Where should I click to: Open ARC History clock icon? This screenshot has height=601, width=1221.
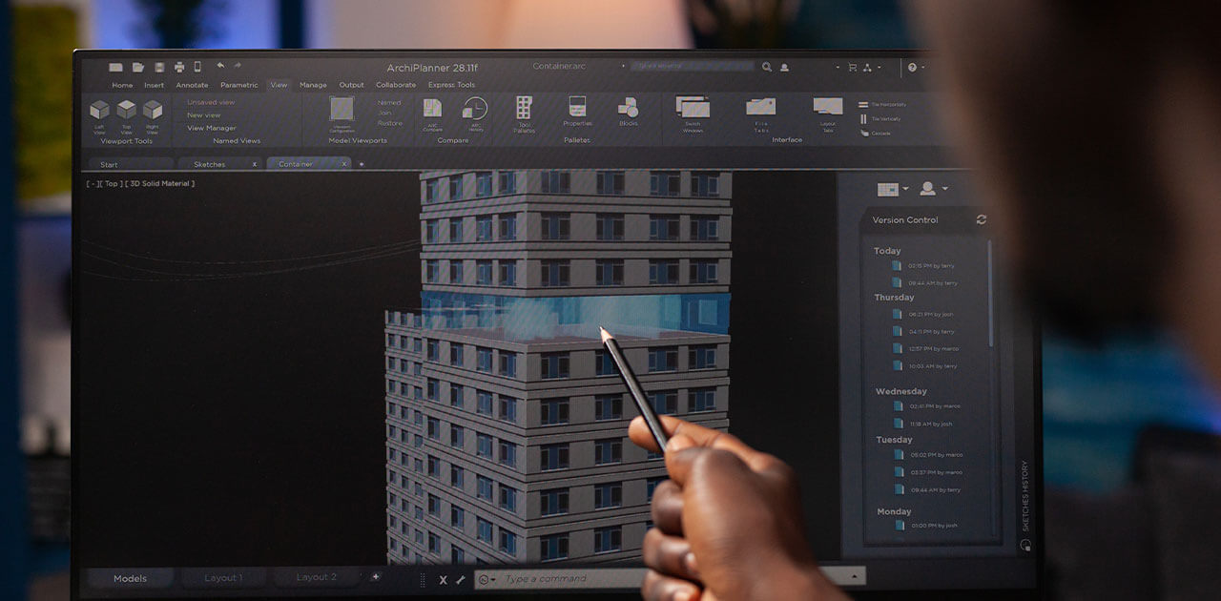point(475,109)
